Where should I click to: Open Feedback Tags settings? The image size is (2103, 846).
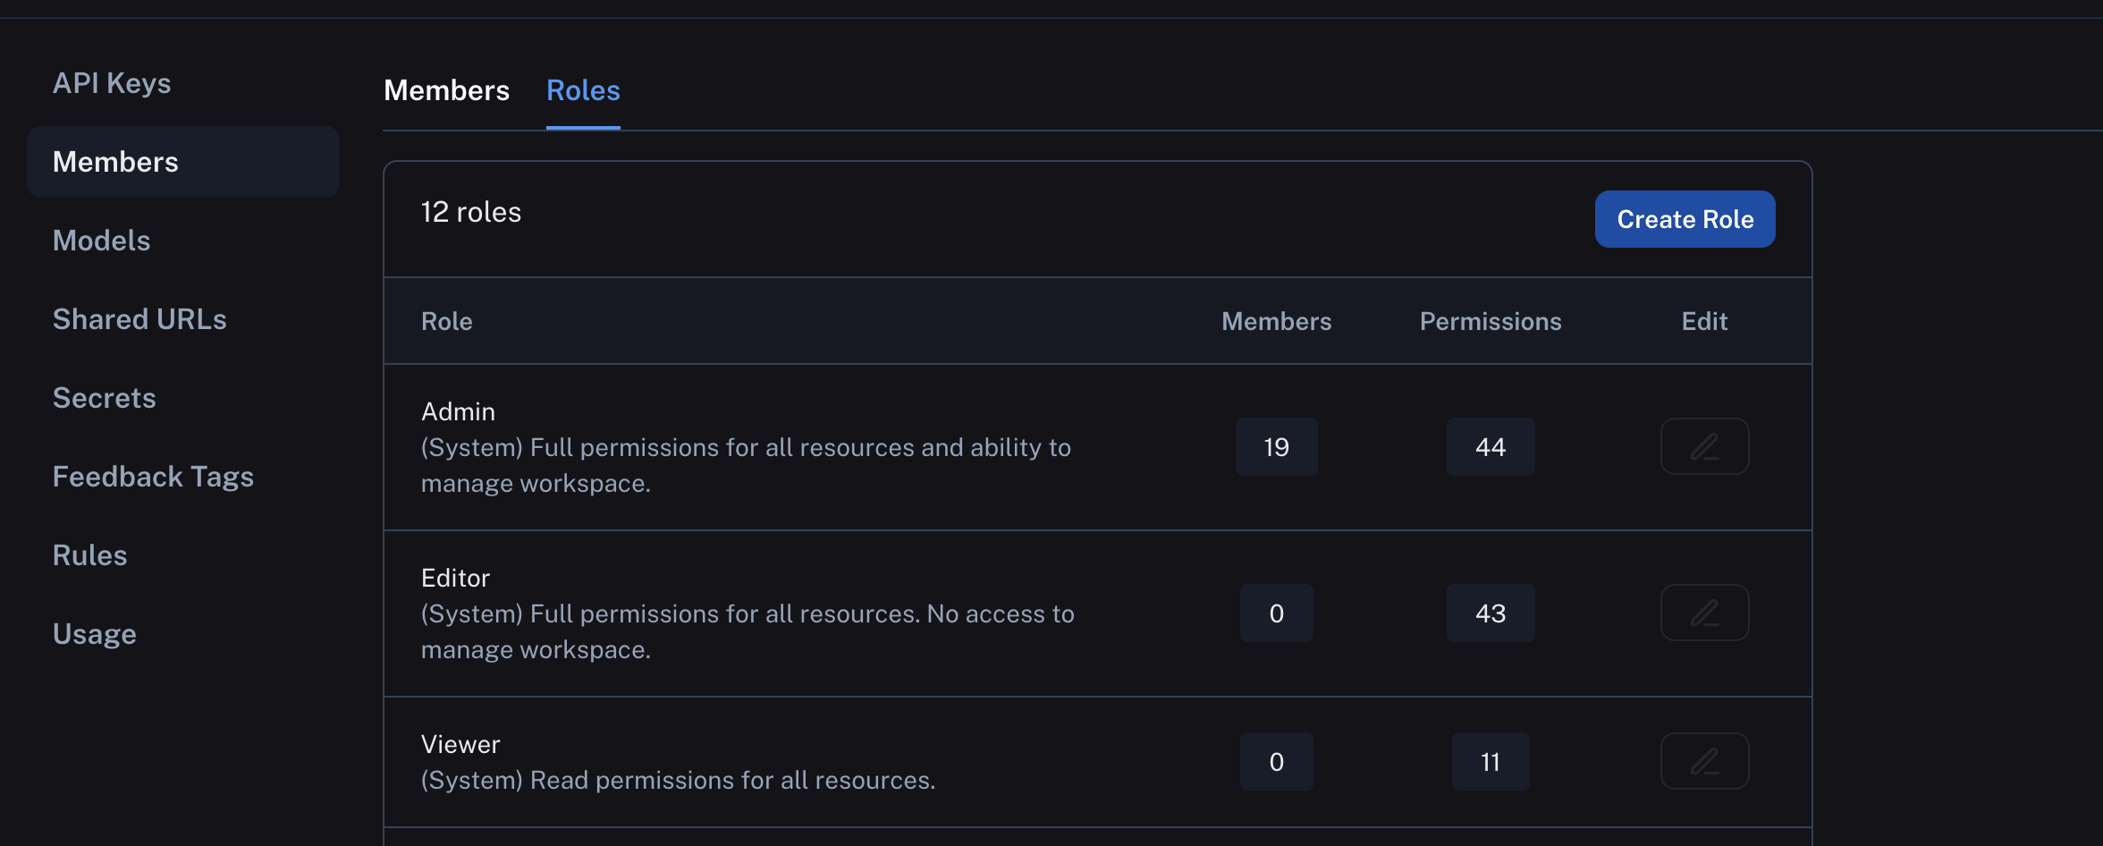(x=153, y=477)
